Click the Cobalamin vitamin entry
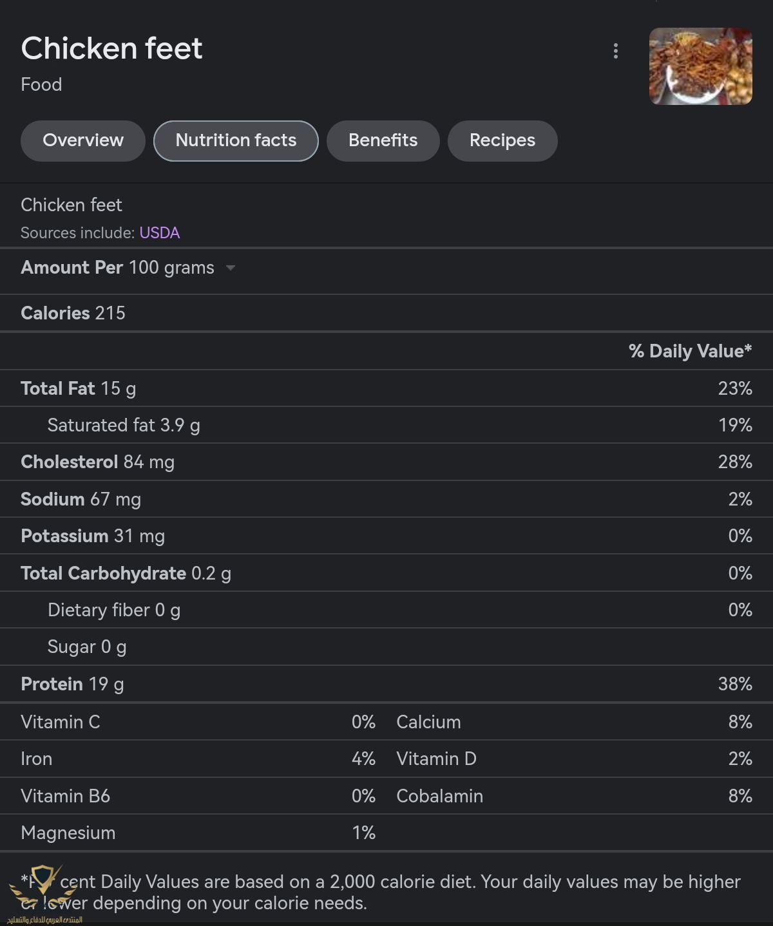Viewport: 773px width, 926px height. [x=574, y=796]
